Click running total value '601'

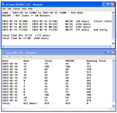click(89, 92)
